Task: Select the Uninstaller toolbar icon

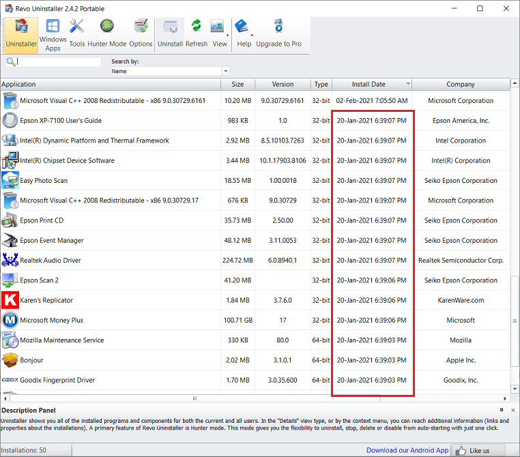Action: tap(20, 34)
